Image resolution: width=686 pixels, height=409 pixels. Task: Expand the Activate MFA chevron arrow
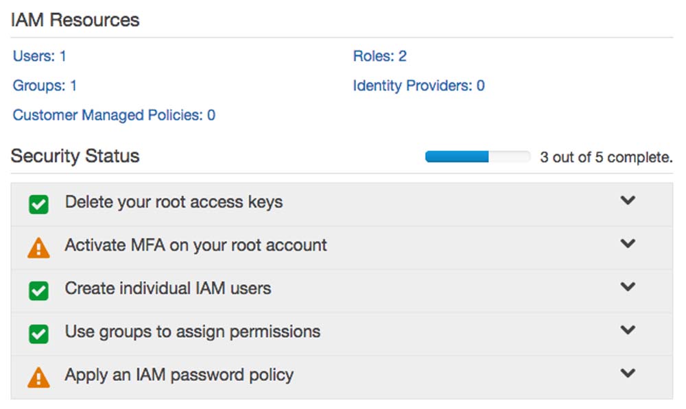628,244
